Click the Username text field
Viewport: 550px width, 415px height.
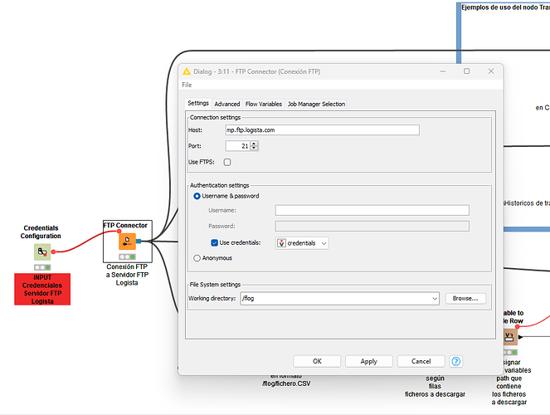(372, 211)
